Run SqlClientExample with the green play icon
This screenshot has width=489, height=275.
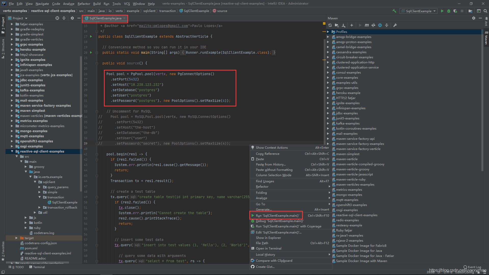coord(442,11)
